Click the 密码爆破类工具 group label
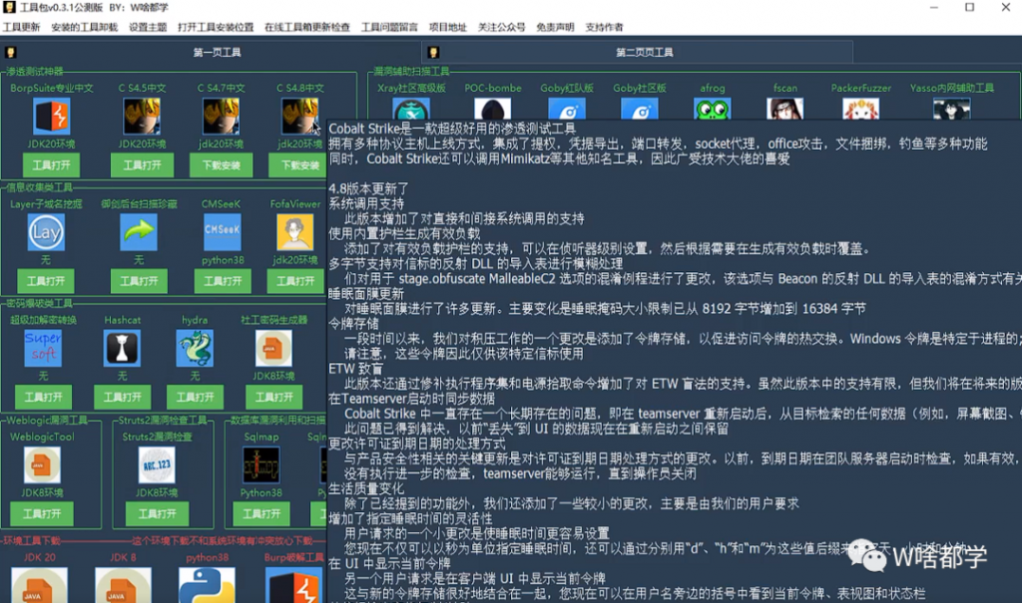This screenshot has height=603, width=1022. click(x=39, y=303)
